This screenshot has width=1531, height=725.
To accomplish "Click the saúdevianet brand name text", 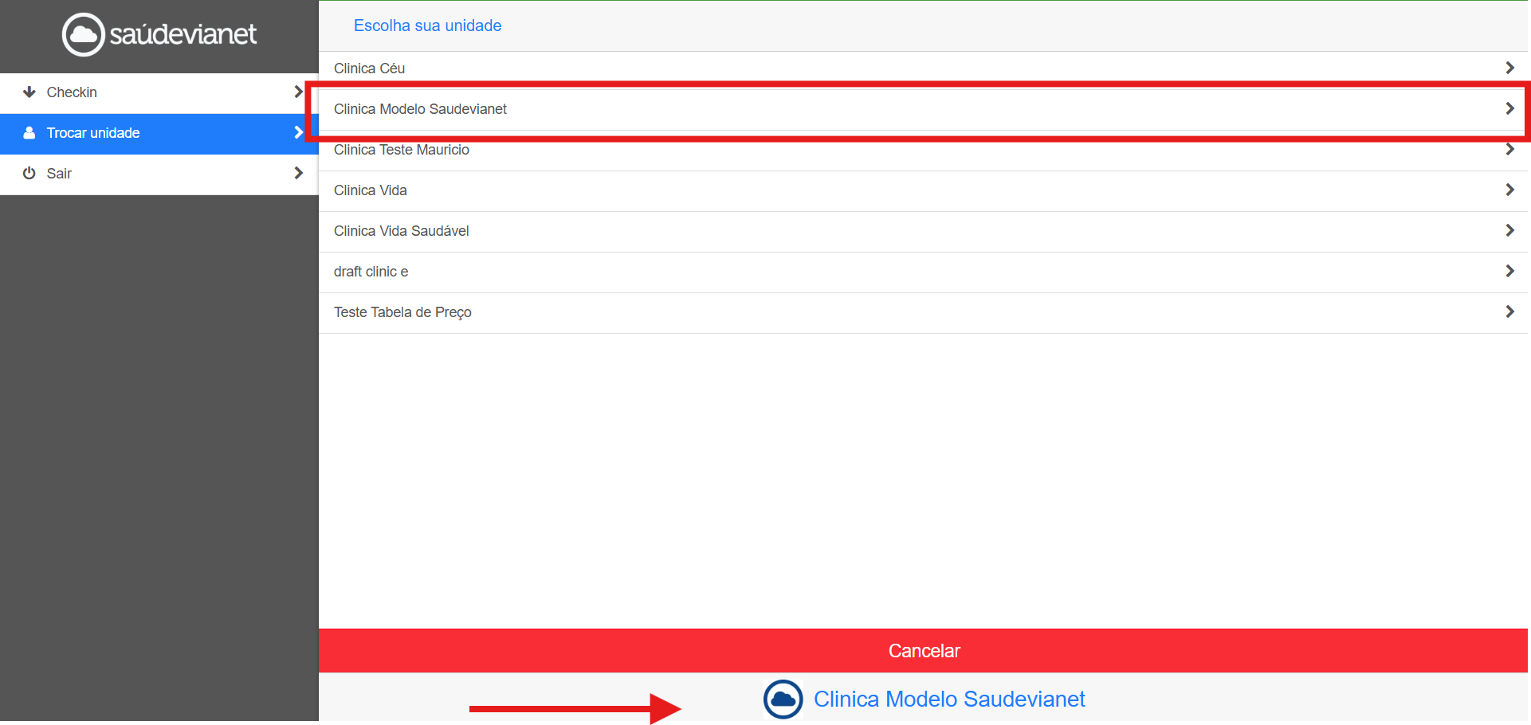I will [183, 34].
